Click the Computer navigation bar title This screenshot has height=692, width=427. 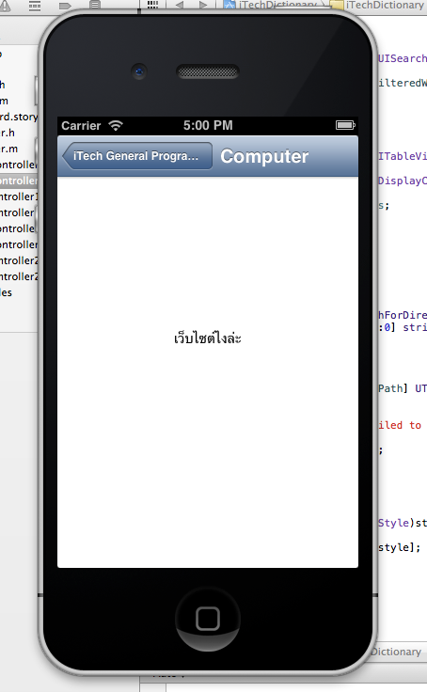(264, 156)
